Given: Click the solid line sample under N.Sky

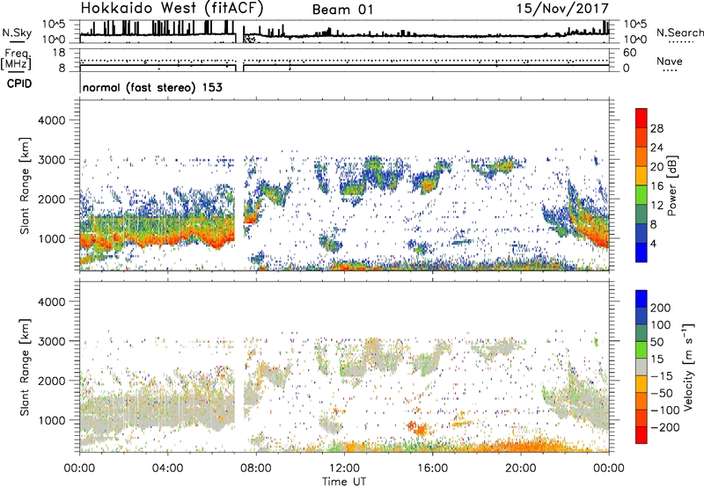Looking at the screenshot, I should 17,42.
